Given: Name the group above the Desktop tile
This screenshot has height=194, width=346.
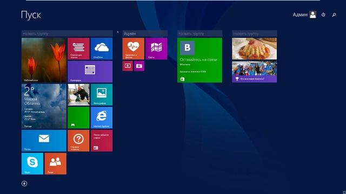Looking at the screenshot, I should coord(67,33).
